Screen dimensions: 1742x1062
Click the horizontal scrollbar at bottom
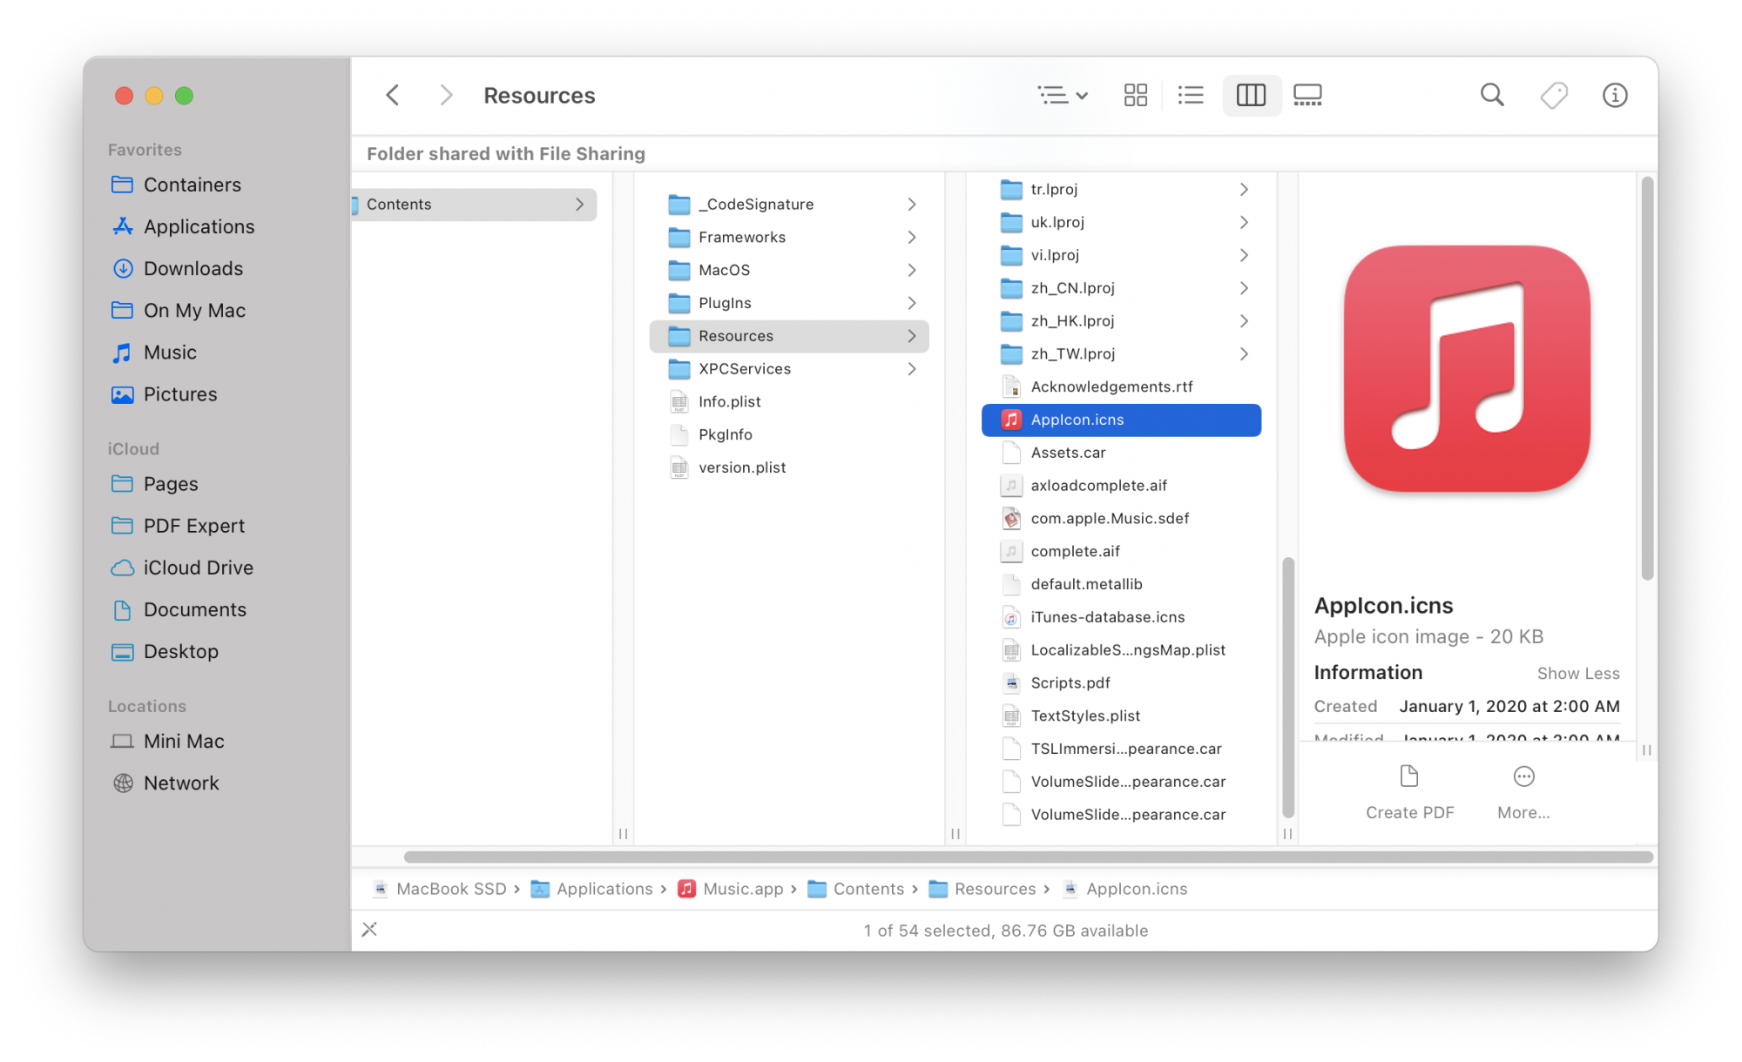pyautogui.click(x=1028, y=857)
